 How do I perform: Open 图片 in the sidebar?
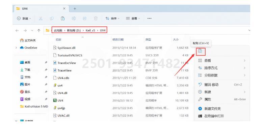(25, 85)
